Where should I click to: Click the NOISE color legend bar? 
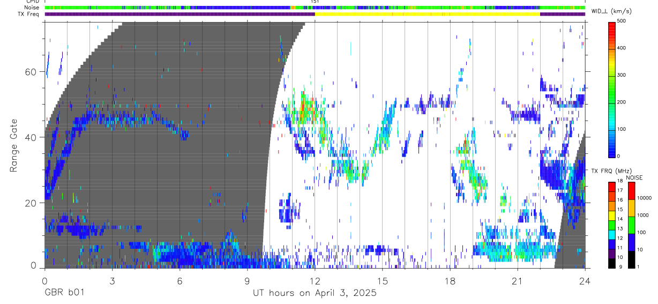coord(631,225)
